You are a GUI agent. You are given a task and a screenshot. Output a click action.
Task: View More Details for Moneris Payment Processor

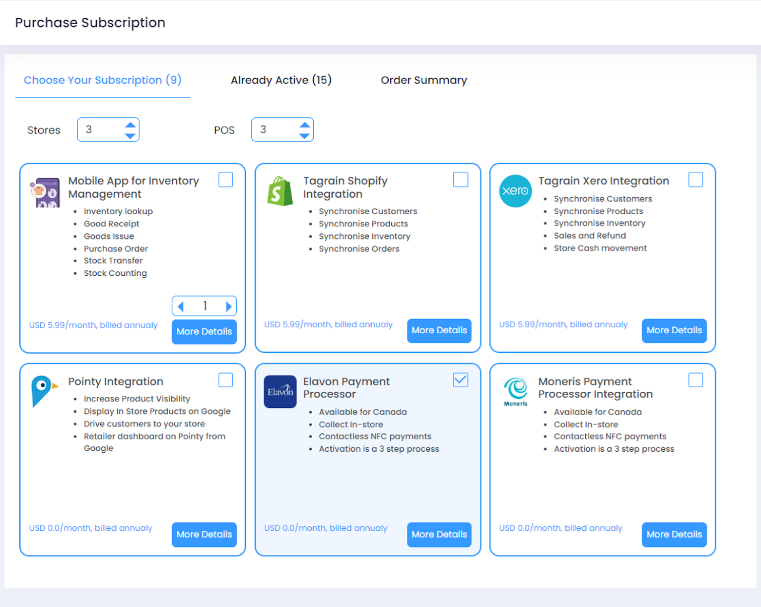point(673,534)
